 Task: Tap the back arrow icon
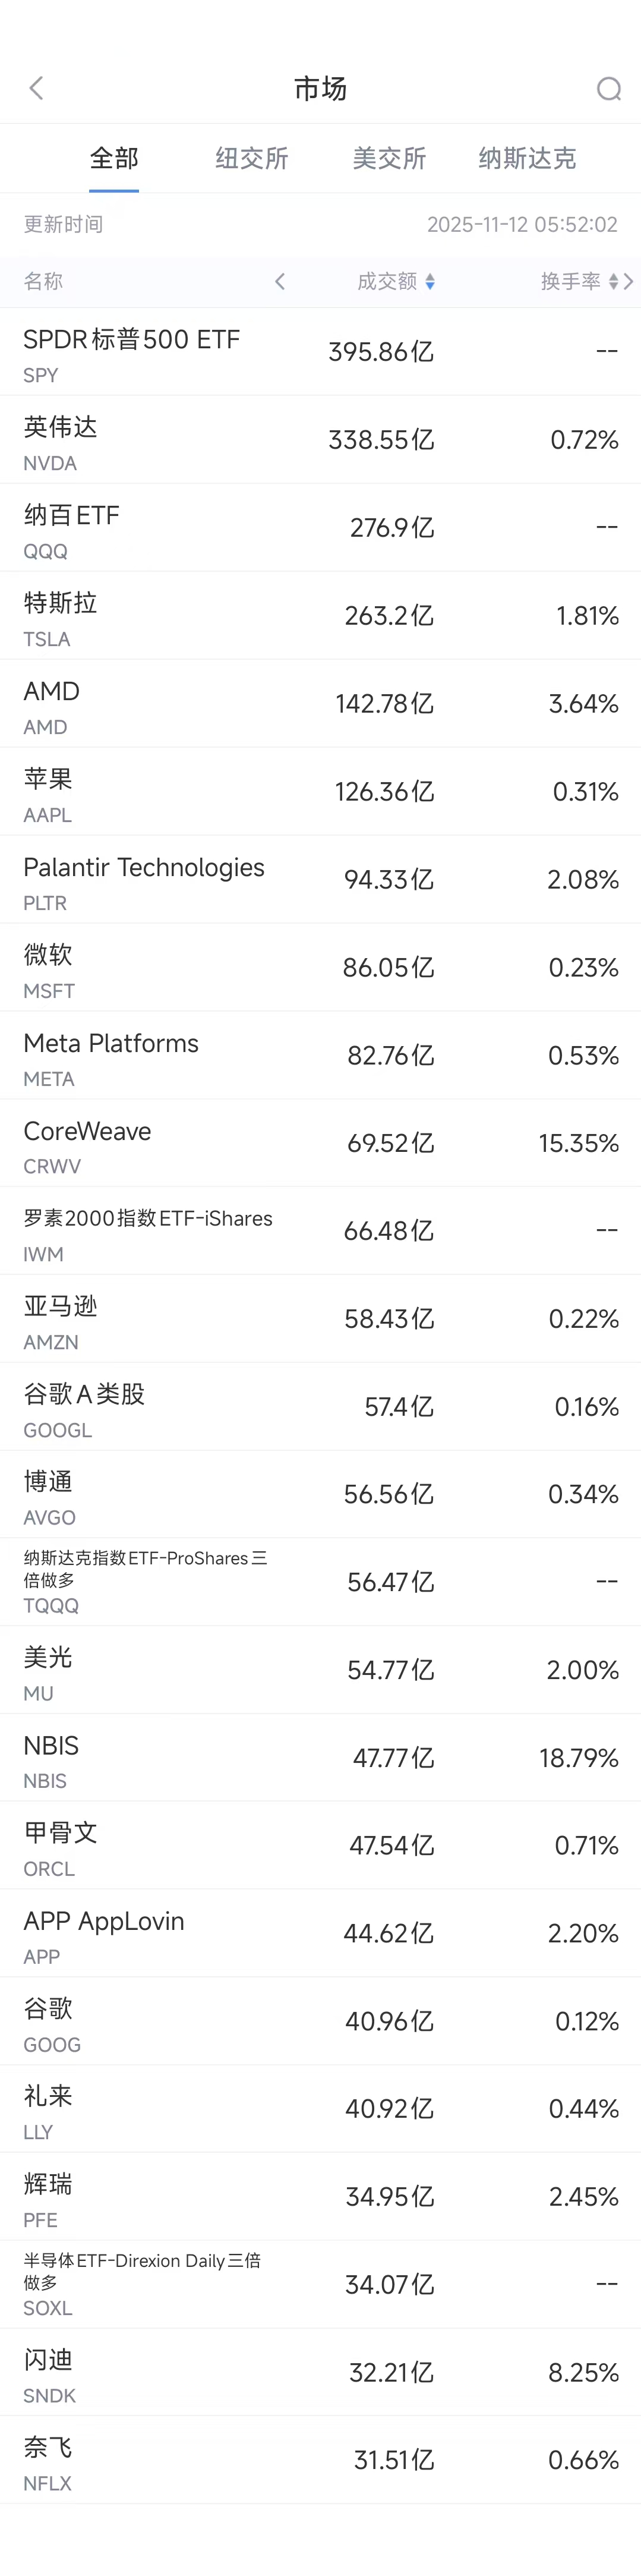[x=37, y=88]
